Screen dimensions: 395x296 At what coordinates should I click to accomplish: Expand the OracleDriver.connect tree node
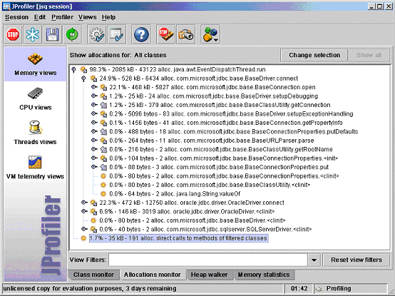tap(84, 203)
